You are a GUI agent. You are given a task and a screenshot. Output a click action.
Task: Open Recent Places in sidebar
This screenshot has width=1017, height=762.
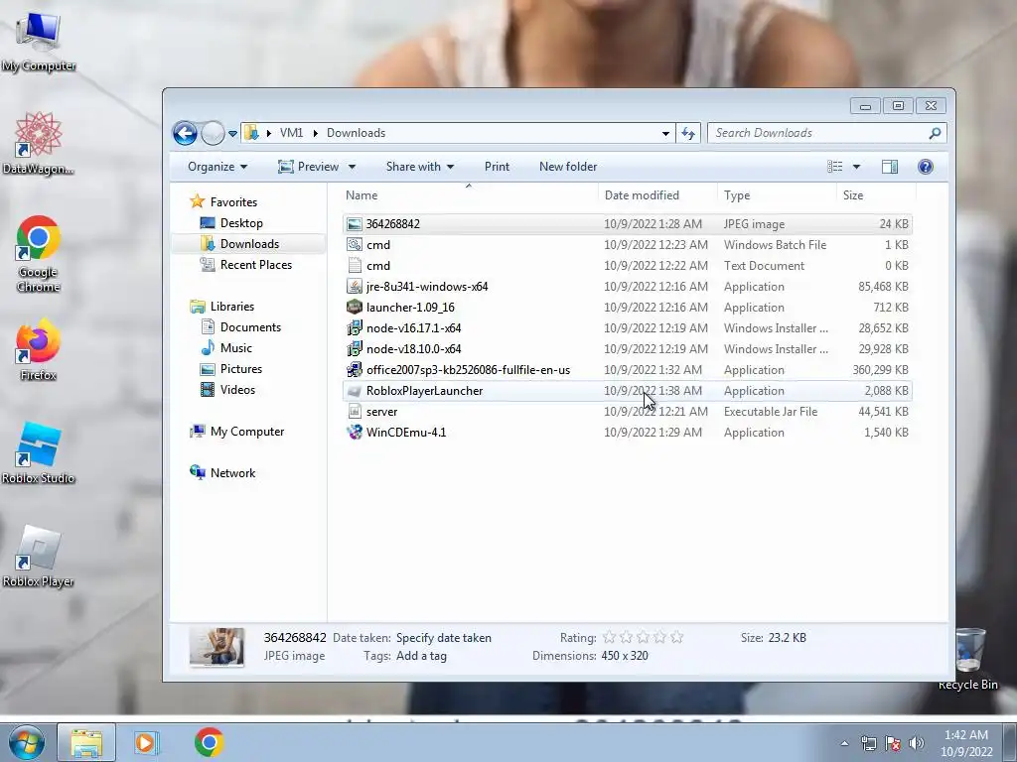click(x=255, y=264)
